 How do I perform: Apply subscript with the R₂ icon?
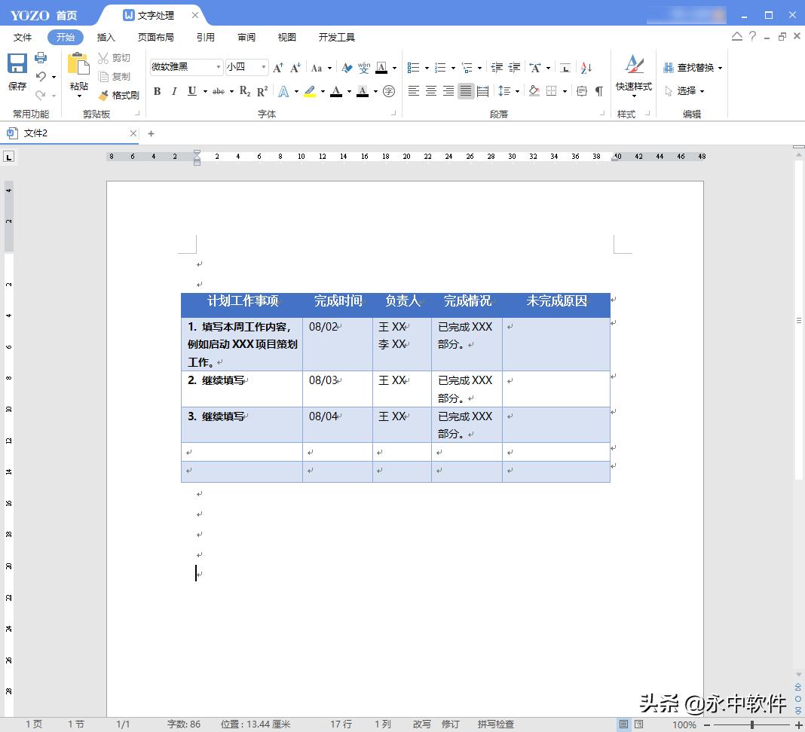click(244, 91)
